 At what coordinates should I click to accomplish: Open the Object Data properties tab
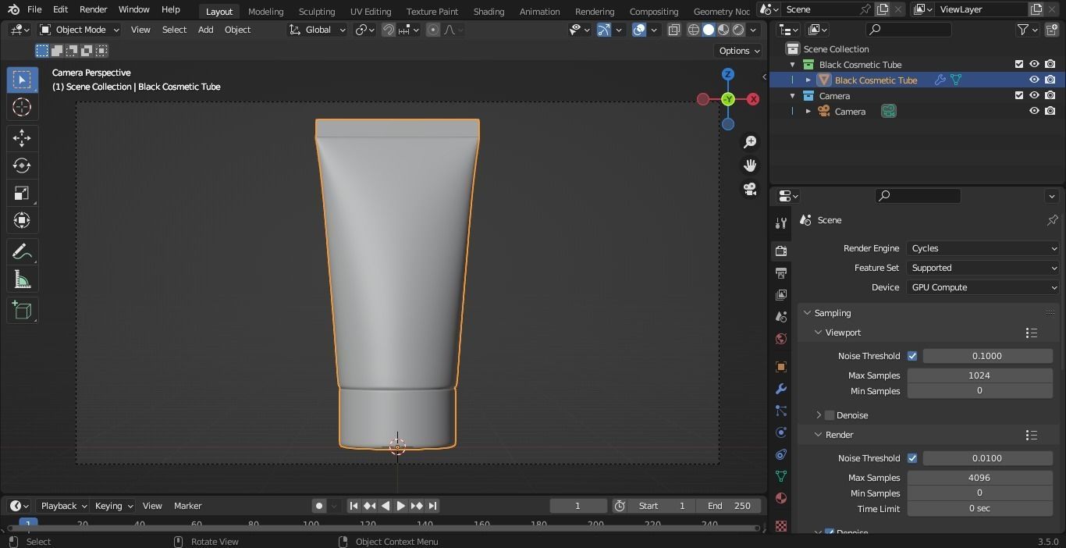point(781,476)
